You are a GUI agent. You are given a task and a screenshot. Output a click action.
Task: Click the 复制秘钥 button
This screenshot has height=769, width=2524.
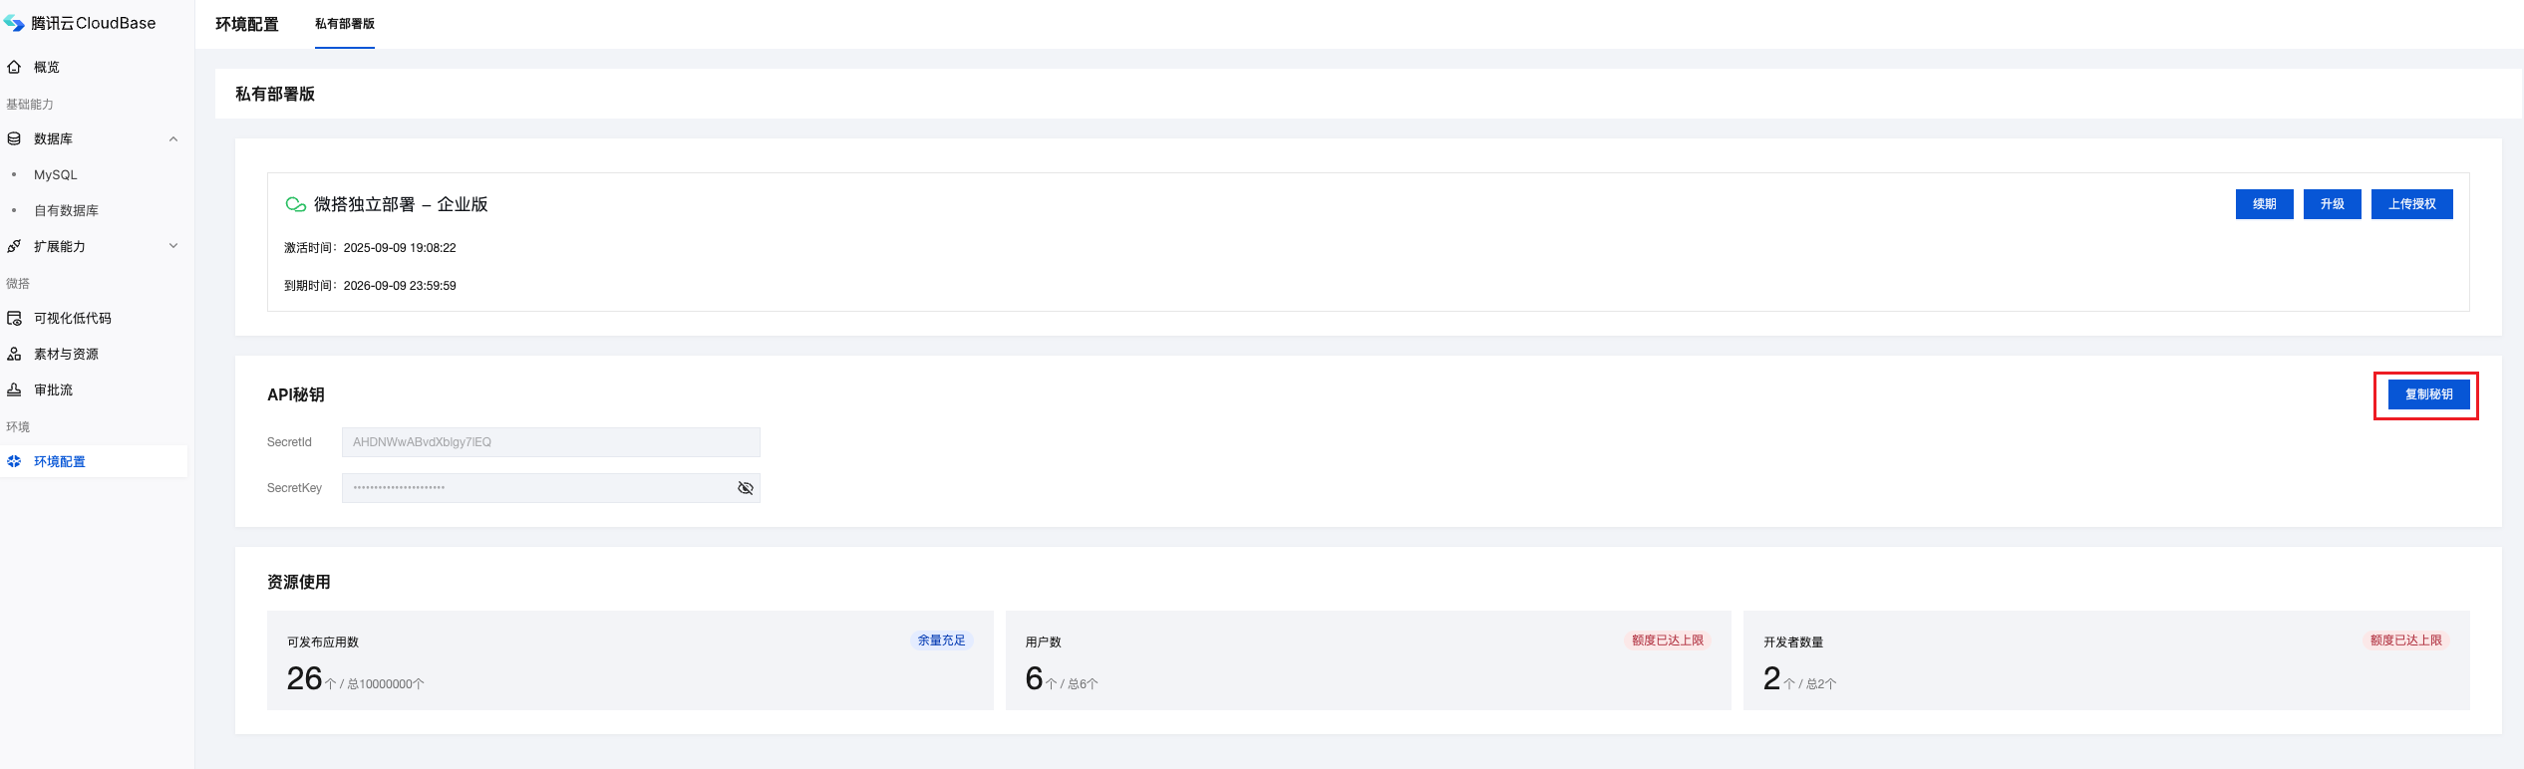2428,394
